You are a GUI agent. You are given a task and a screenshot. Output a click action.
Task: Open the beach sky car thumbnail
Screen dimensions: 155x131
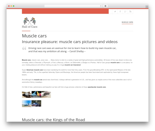point(27,103)
